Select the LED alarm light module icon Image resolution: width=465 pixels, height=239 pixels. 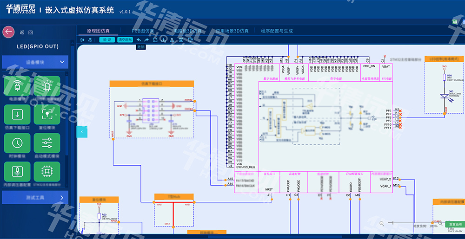(x=47, y=86)
